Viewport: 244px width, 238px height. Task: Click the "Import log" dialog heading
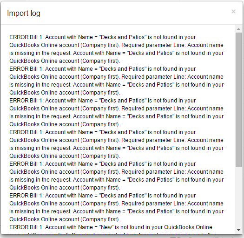[x=24, y=13]
